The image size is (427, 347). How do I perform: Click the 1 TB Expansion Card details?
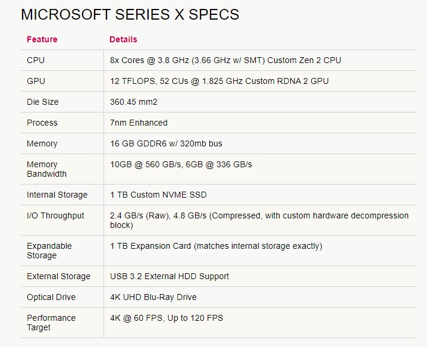coord(216,246)
